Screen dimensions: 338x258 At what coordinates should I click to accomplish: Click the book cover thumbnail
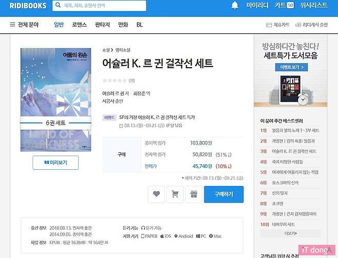click(x=55, y=100)
